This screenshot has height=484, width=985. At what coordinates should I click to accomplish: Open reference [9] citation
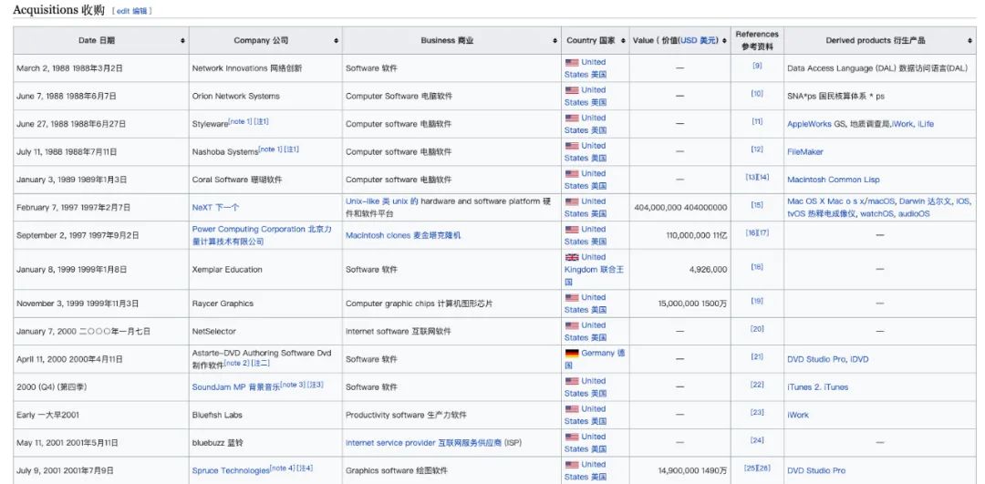point(757,66)
